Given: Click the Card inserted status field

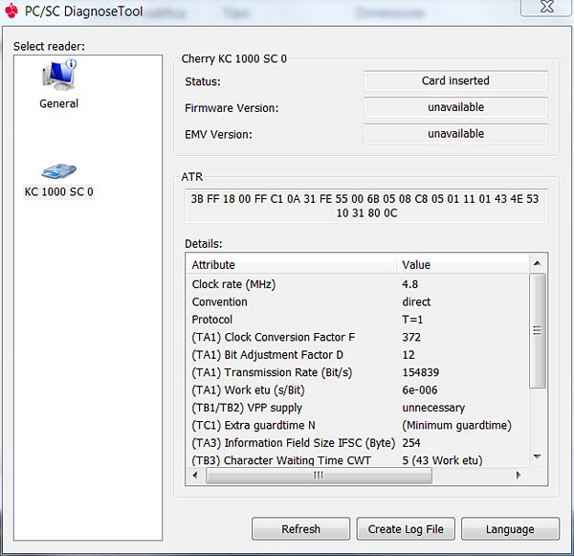Looking at the screenshot, I should click(455, 81).
